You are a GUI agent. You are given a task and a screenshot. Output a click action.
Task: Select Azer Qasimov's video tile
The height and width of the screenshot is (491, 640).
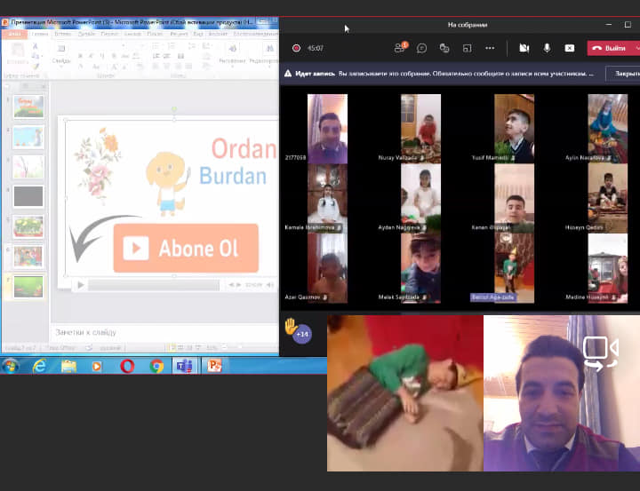click(327, 268)
